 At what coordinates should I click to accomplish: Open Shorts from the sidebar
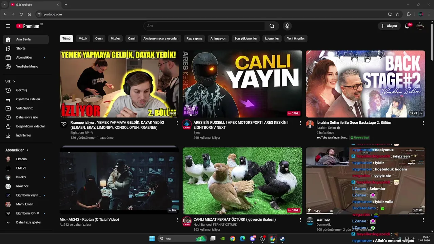26,48
